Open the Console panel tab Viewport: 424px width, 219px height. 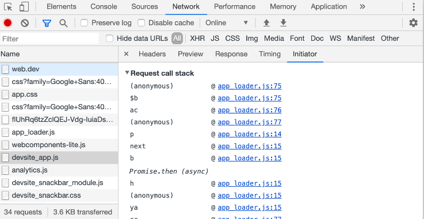104,7
